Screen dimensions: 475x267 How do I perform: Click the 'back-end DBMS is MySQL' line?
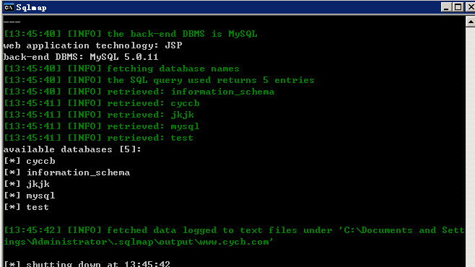(130, 34)
